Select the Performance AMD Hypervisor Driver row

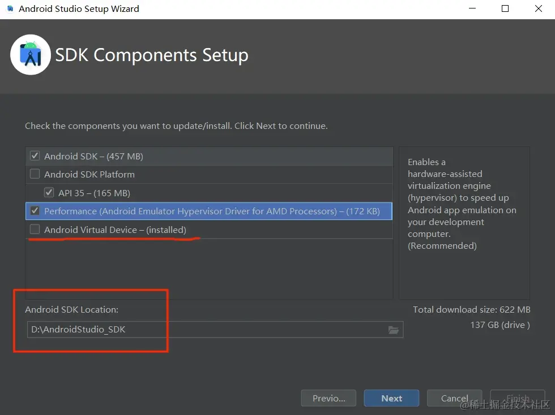pos(209,211)
